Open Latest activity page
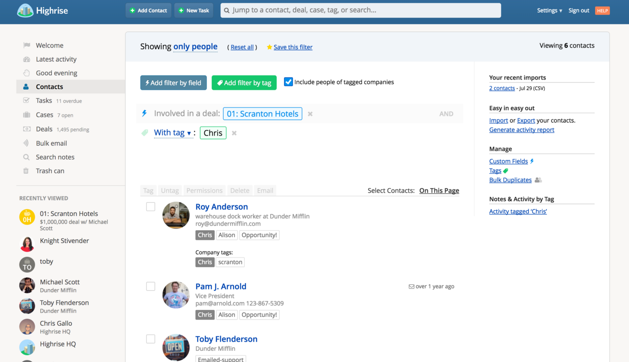 click(x=56, y=59)
